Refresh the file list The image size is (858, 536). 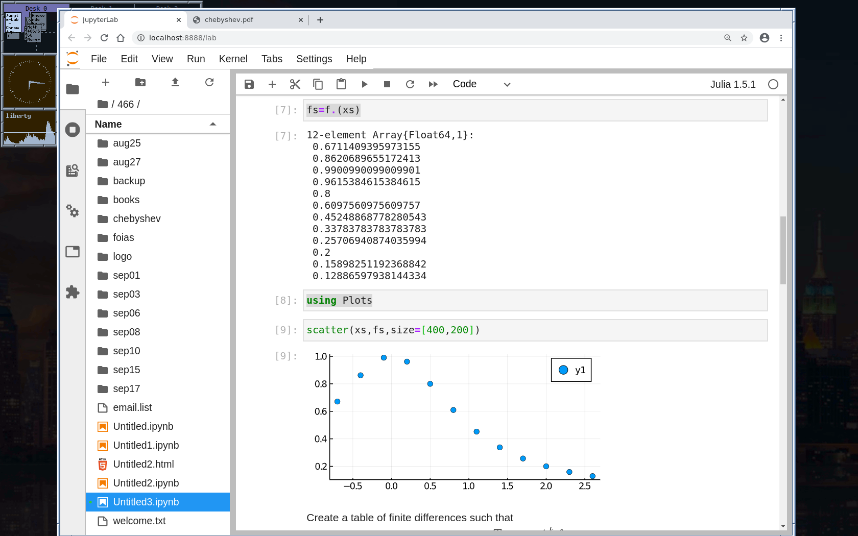[209, 82]
